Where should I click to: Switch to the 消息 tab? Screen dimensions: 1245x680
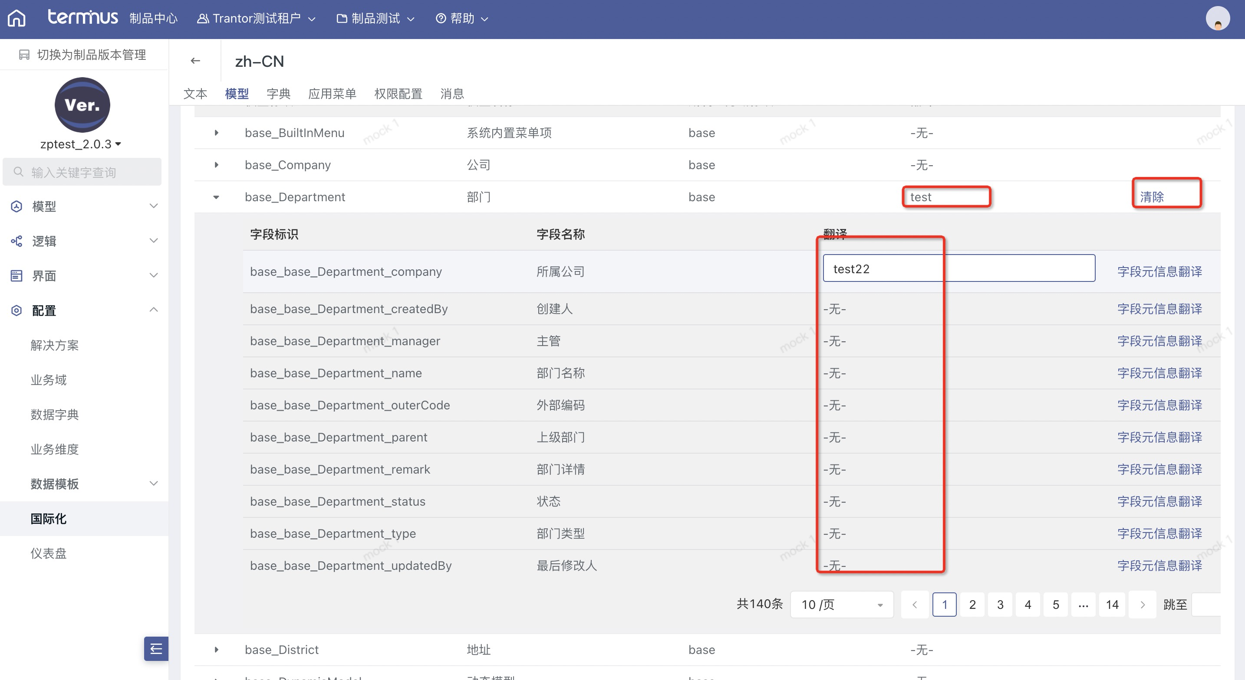click(452, 94)
